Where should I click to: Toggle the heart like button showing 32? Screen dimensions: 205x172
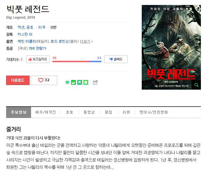(x=44, y=80)
